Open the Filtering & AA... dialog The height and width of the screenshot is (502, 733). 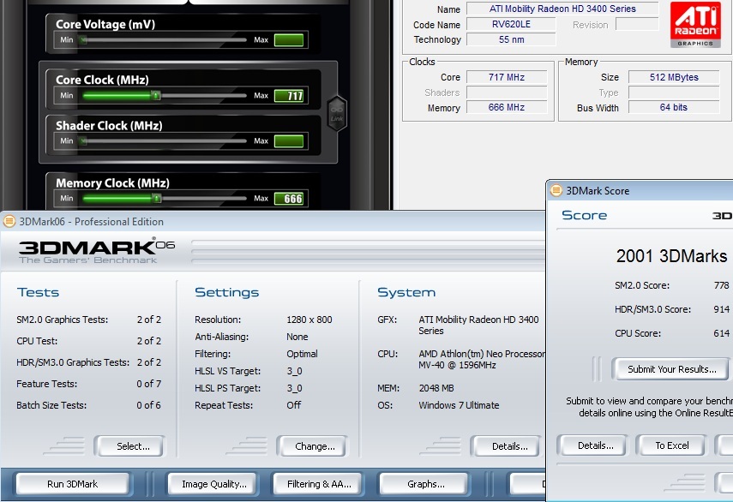point(319,484)
